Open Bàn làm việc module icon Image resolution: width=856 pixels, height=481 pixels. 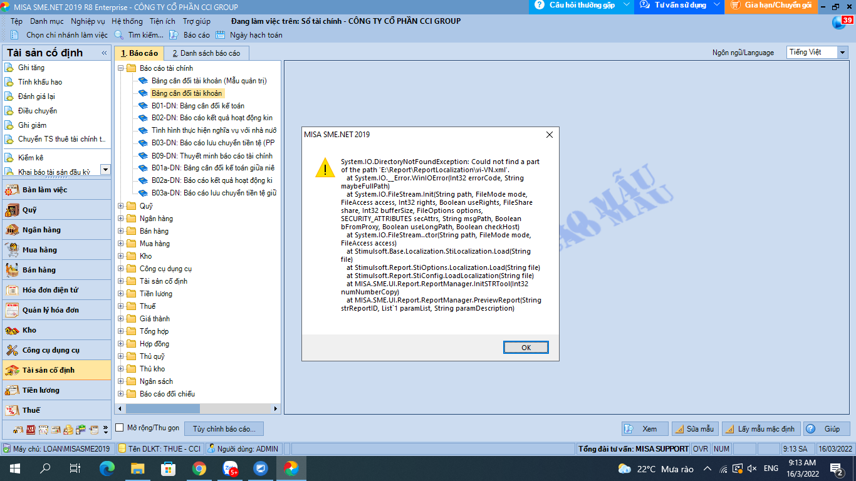click(x=12, y=190)
